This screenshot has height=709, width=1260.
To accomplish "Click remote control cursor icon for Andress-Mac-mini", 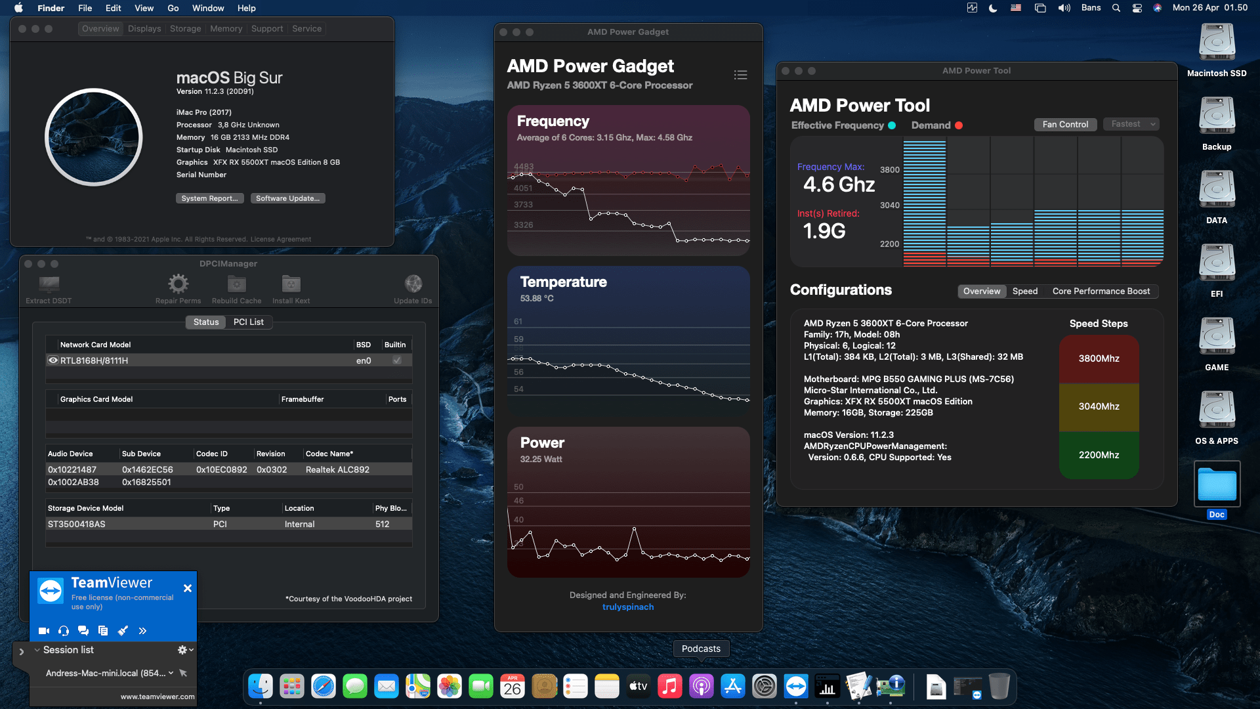I will (183, 673).
